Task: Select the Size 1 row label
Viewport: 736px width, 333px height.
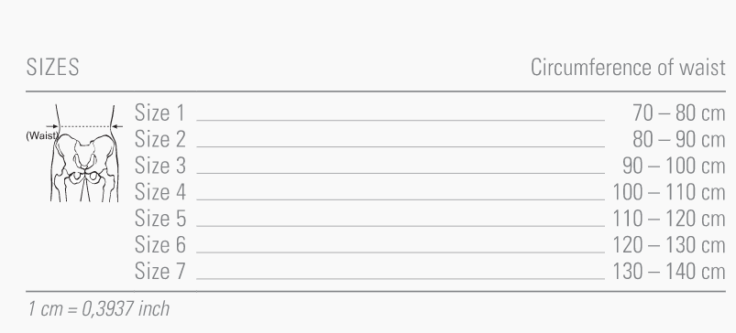Action: tap(160, 113)
